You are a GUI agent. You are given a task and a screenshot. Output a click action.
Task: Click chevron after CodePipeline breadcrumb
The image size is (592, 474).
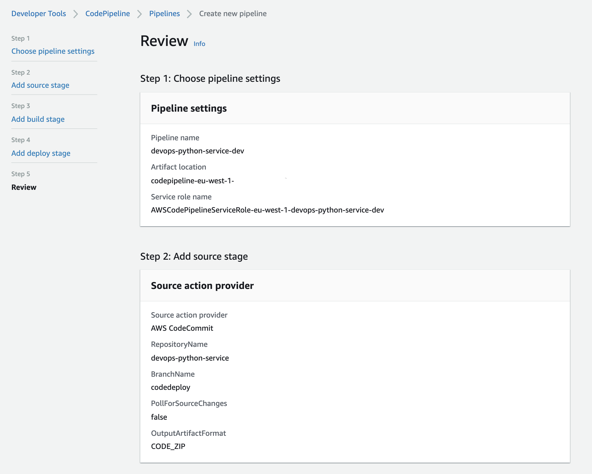click(x=139, y=14)
